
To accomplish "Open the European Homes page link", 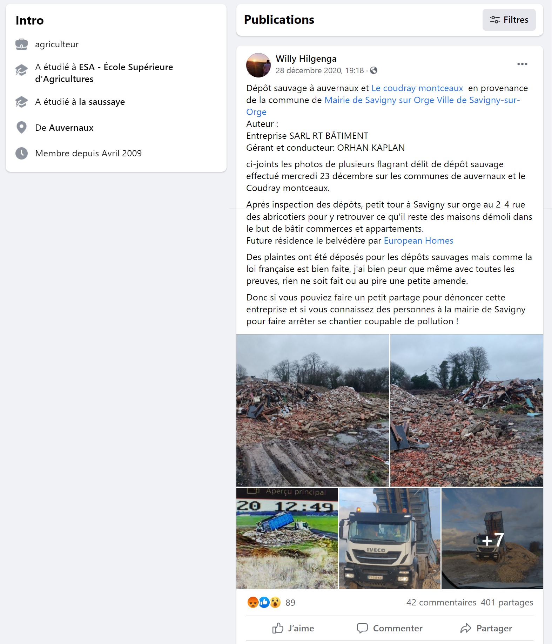I will 418,240.
